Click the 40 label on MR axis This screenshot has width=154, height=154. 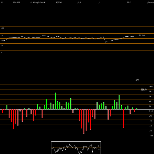point(150,101)
